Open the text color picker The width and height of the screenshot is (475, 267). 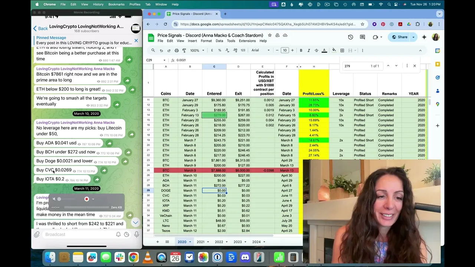[324, 50]
